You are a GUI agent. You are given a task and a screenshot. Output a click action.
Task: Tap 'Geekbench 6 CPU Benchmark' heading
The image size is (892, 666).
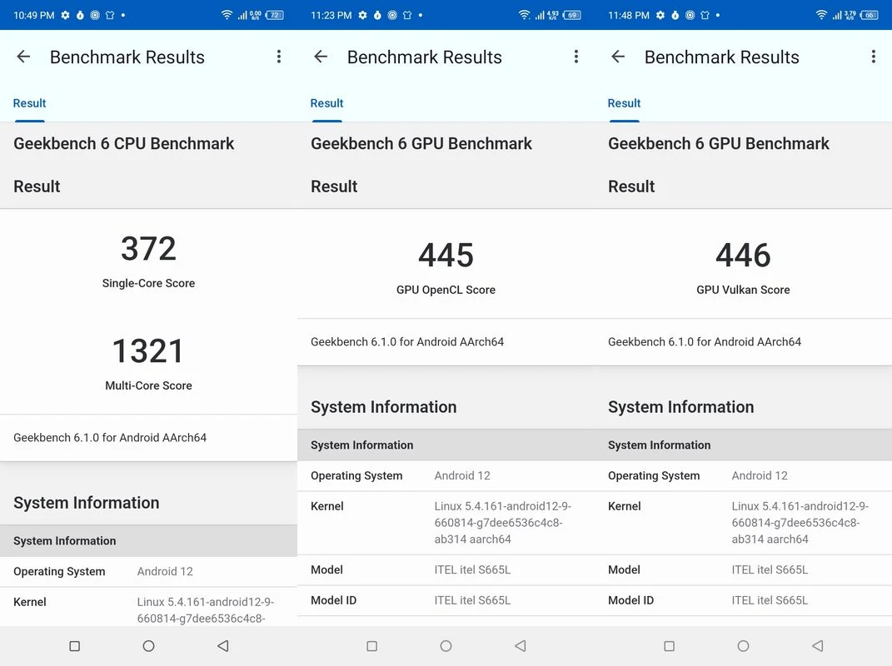click(123, 143)
